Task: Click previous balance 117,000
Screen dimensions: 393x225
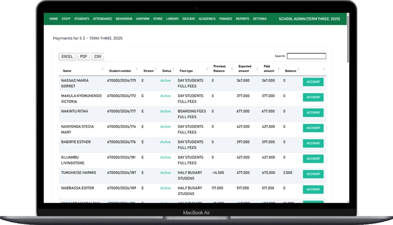Action: click(218, 188)
